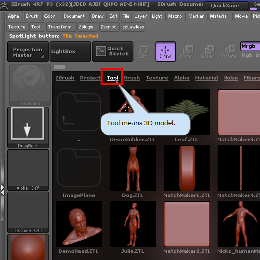260x260 pixels.
Task: Open the zzLawless menu
Action: point(133,27)
